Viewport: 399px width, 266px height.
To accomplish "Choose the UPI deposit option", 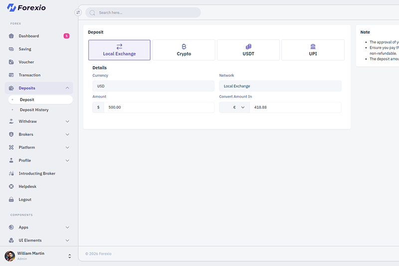I will point(313,50).
